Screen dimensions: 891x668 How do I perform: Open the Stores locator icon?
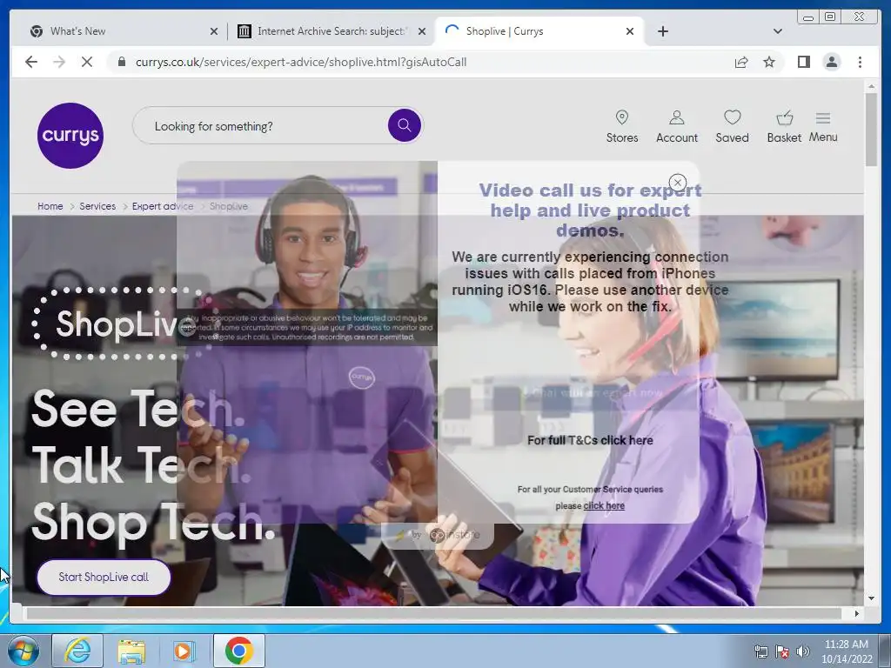(x=621, y=127)
